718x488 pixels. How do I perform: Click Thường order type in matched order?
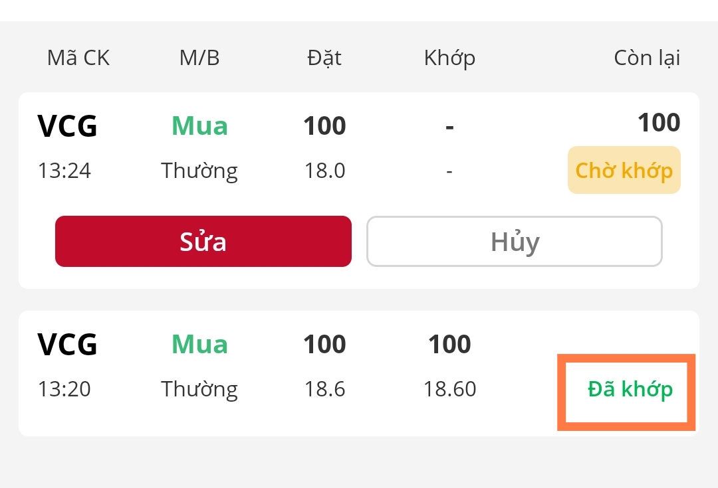tap(199, 389)
